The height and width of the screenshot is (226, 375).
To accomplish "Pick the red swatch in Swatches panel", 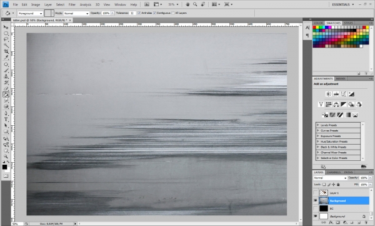I will click(x=314, y=28).
